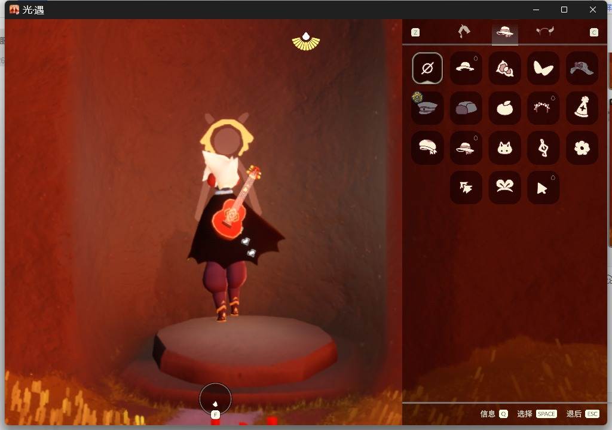612x430 pixels.
Task: Switch to the horns headgear tab
Action: (545, 32)
